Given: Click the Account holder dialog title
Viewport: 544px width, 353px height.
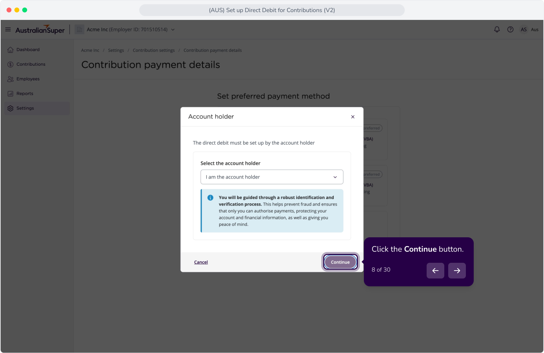Looking at the screenshot, I should pos(211,117).
